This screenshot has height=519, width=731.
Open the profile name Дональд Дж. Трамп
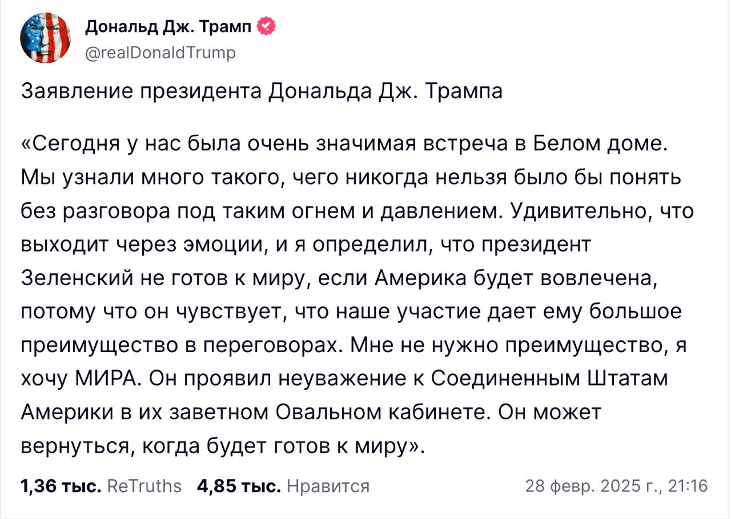[x=168, y=26]
